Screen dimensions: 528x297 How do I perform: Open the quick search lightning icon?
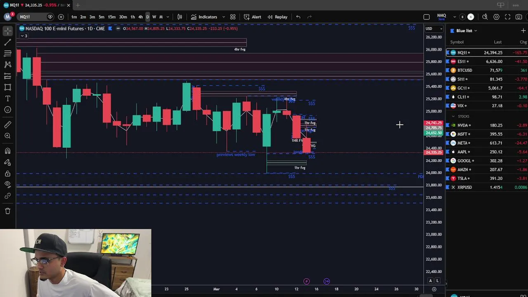tap(485, 17)
